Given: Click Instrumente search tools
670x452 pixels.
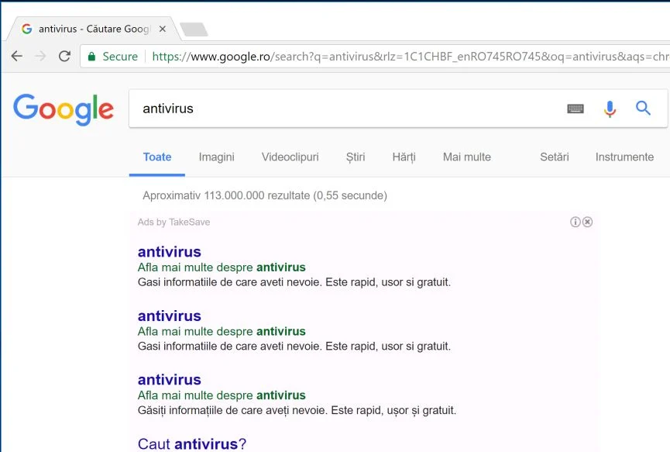Looking at the screenshot, I should click(624, 157).
